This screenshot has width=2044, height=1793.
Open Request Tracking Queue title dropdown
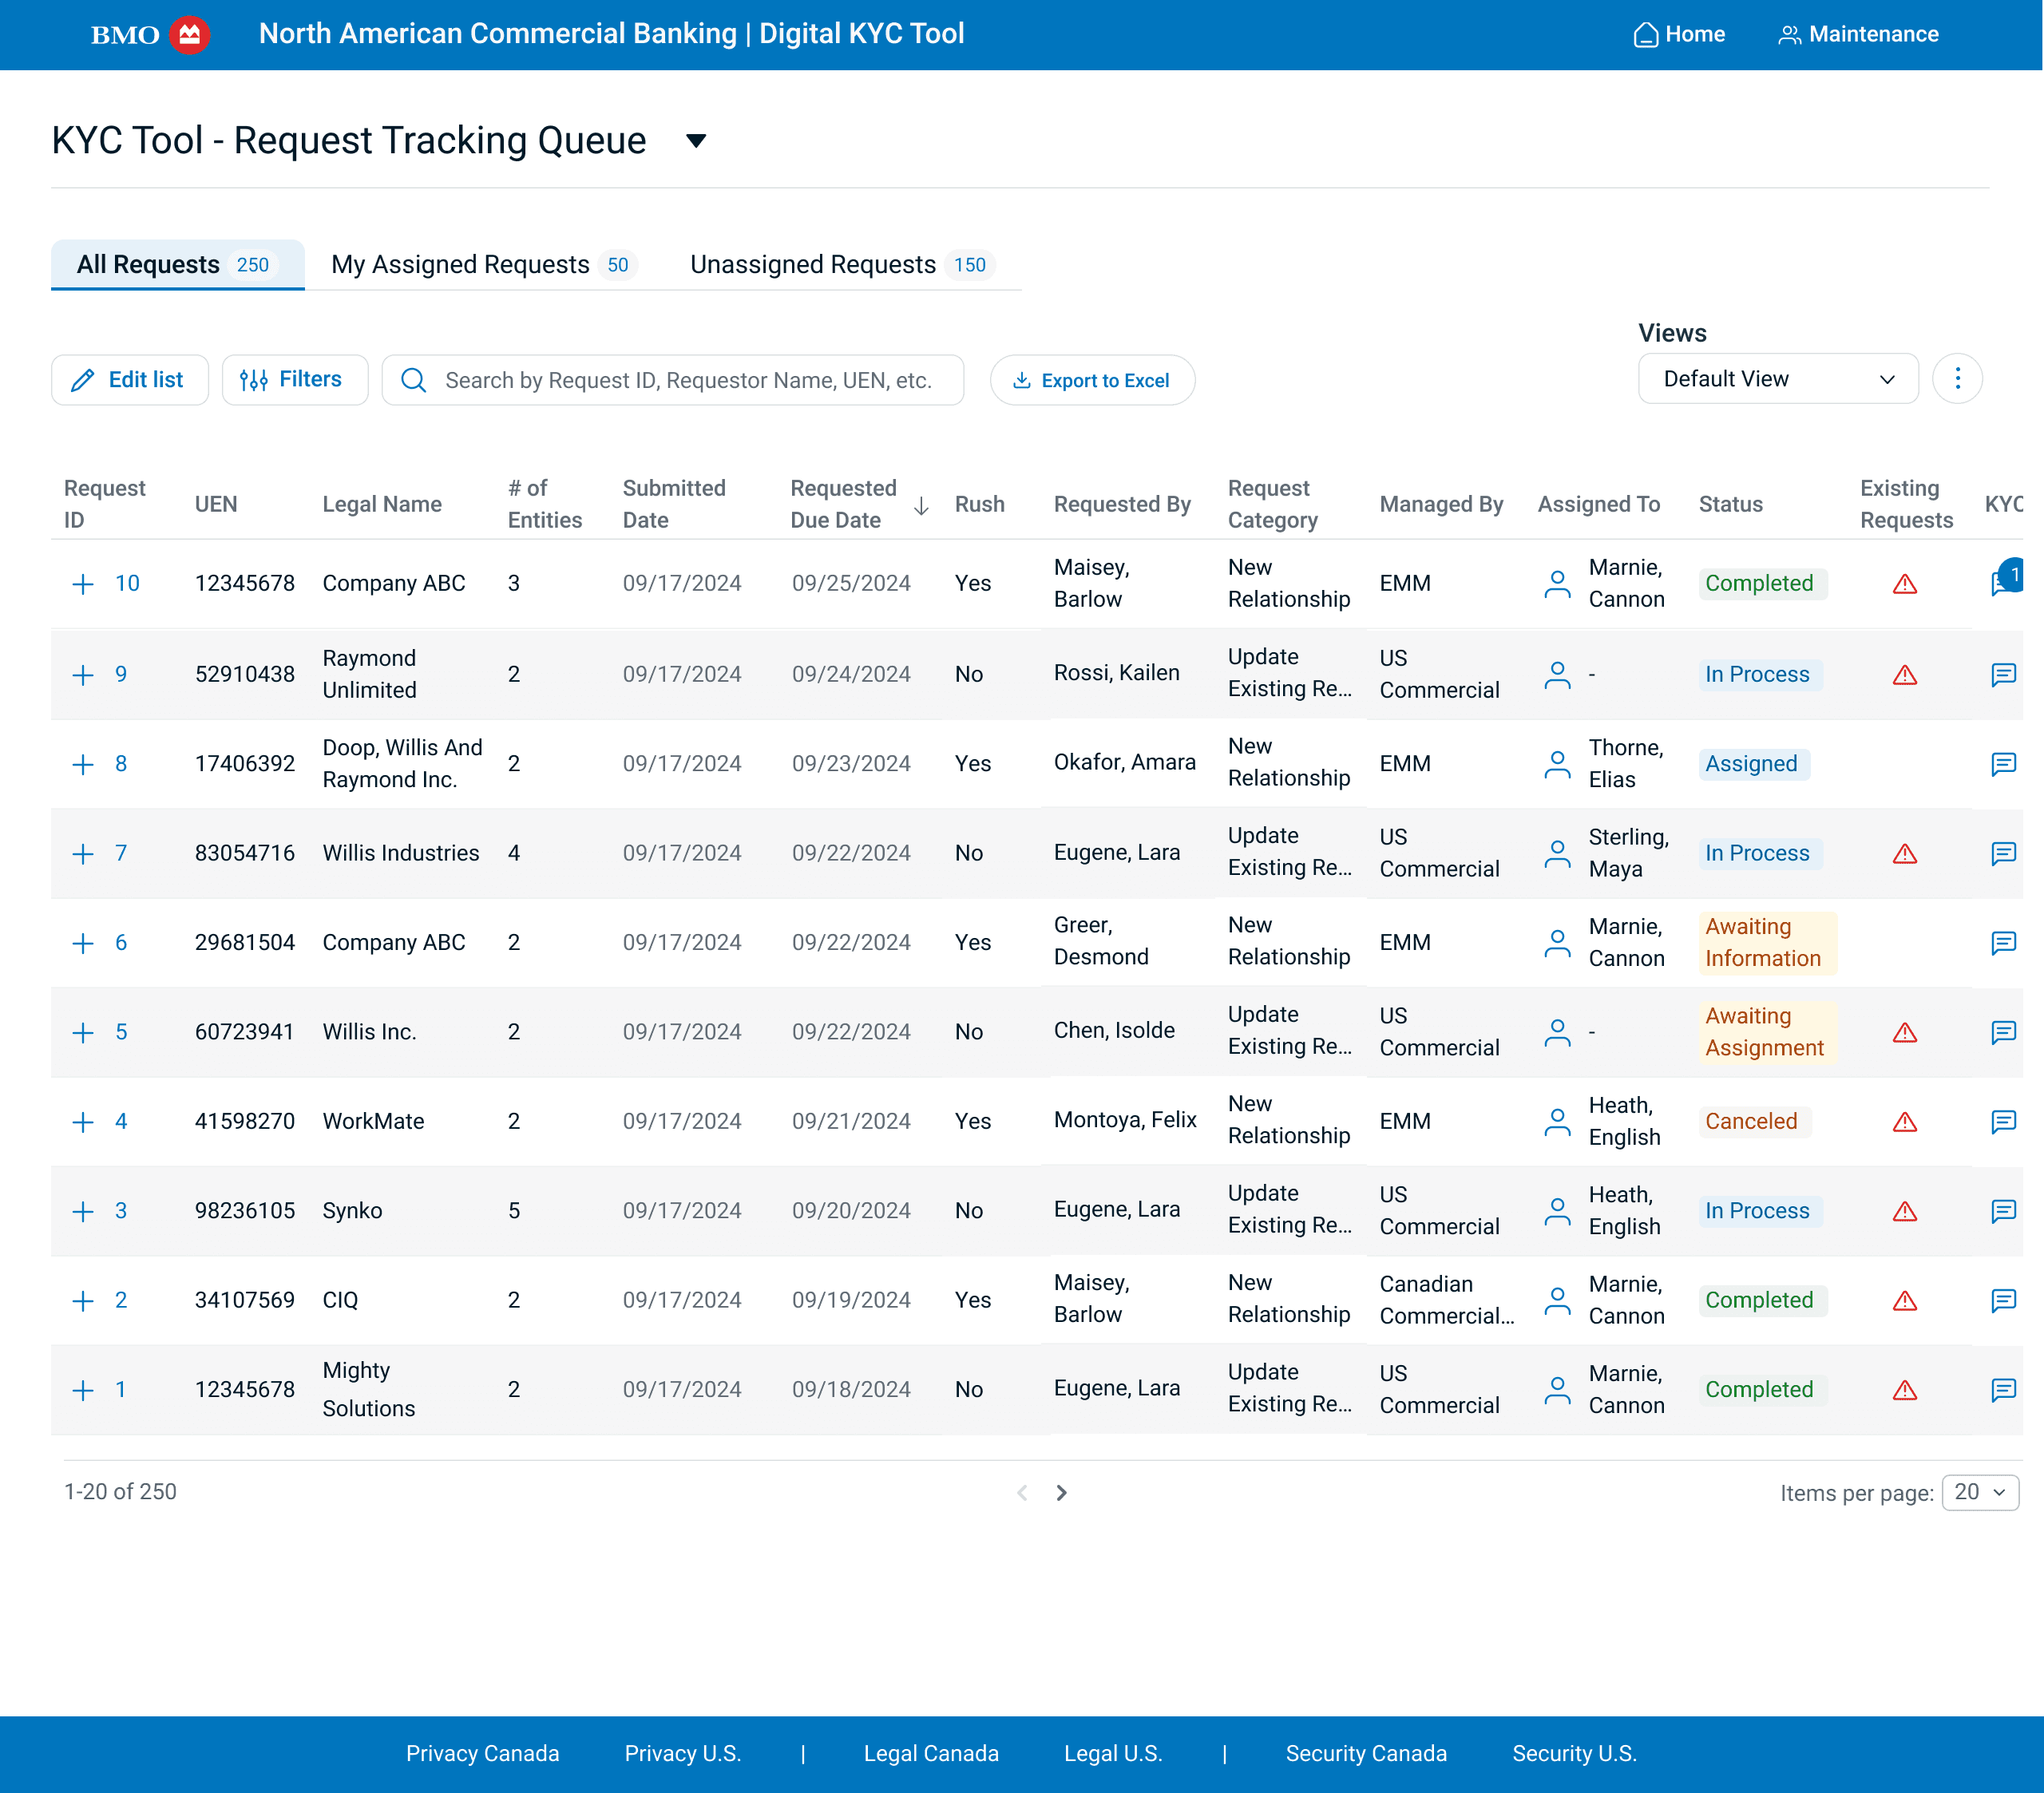696,141
